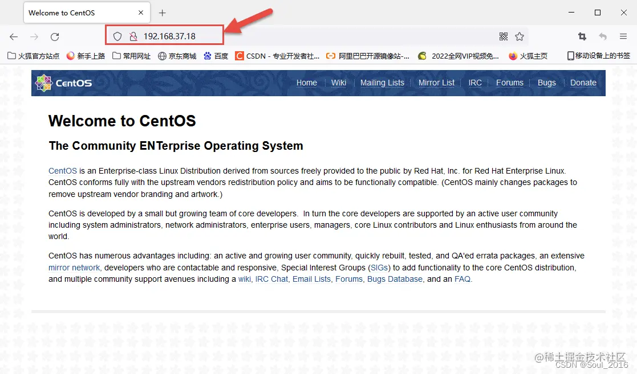637x374 pixels.
Task: Click the Welcome to CentOS heading
Action: click(x=122, y=121)
